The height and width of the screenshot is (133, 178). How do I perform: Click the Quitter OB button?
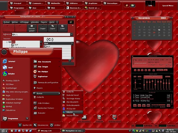tap(25, 125)
